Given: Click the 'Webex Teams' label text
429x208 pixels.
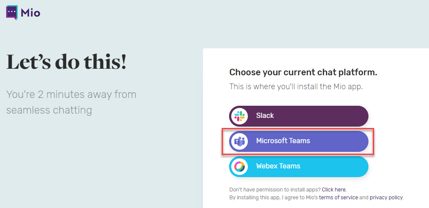Looking at the screenshot, I should pyautogui.click(x=278, y=166).
